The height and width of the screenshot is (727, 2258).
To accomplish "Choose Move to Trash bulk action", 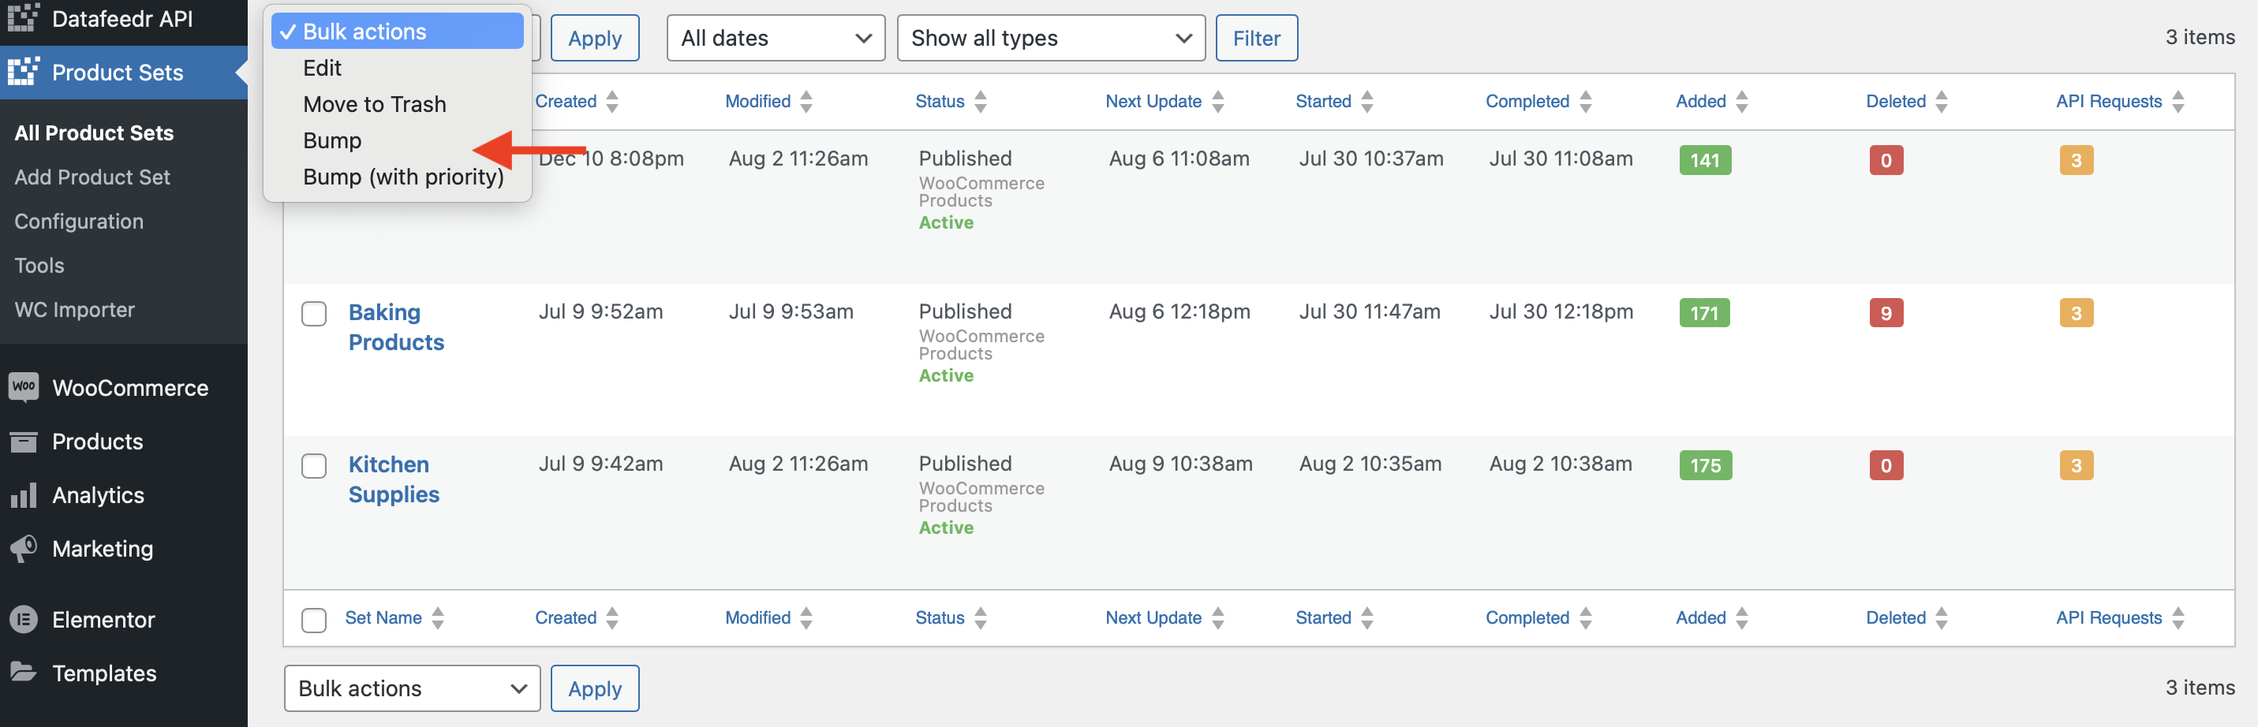I will pyautogui.click(x=397, y=104).
